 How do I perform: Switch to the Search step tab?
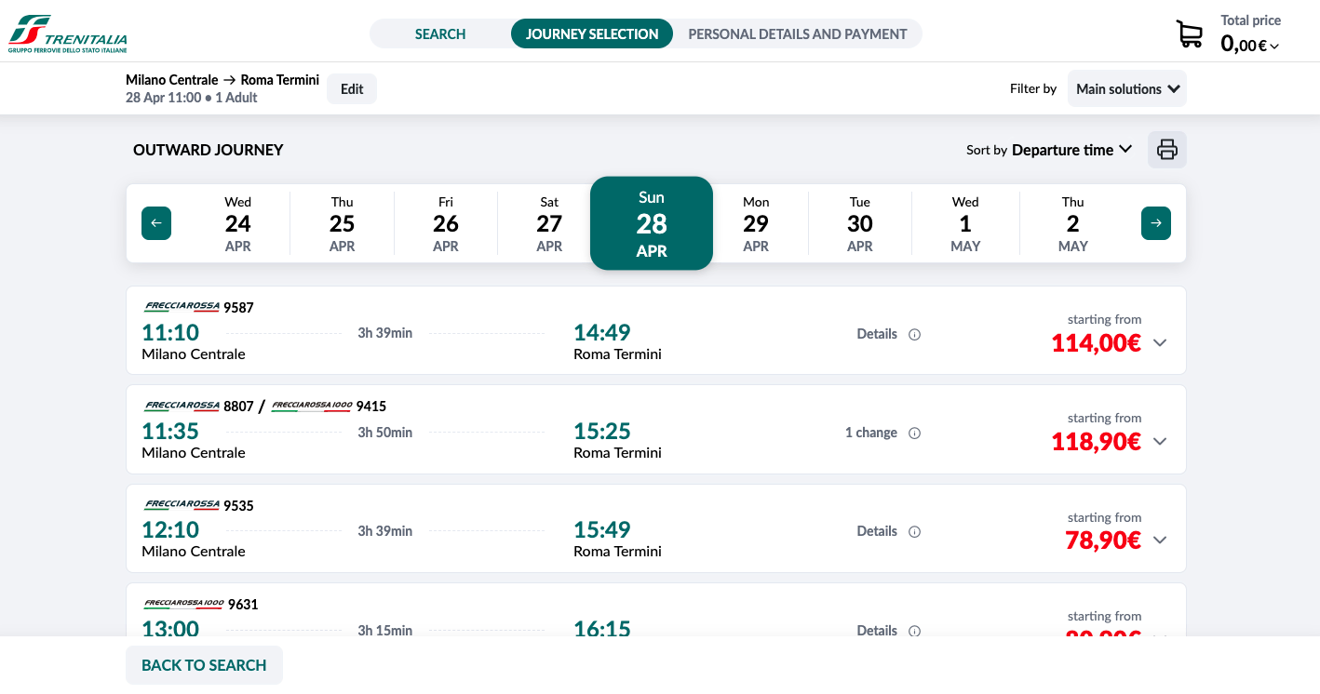point(440,34)
